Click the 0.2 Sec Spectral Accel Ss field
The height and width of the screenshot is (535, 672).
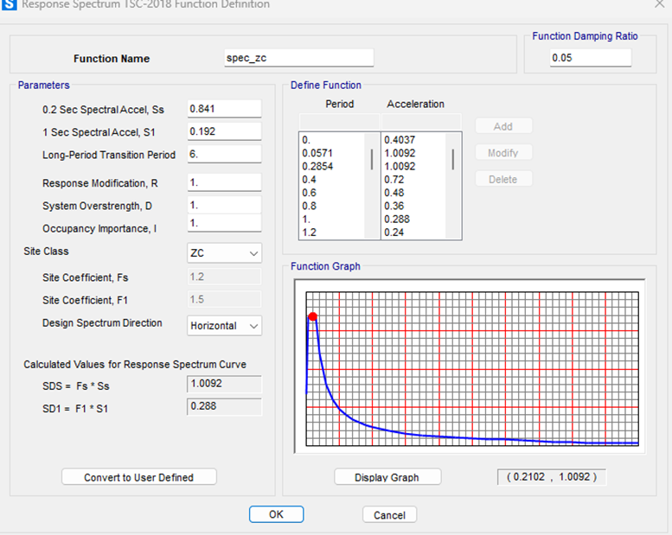click(224, 109)
